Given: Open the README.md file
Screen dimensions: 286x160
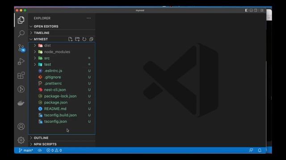Looking at the screenshot, I should (x=62, y=109).
